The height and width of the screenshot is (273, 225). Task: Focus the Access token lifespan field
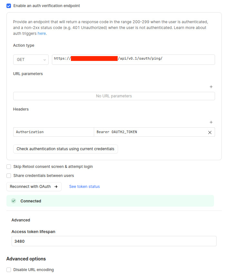[114, 241]
